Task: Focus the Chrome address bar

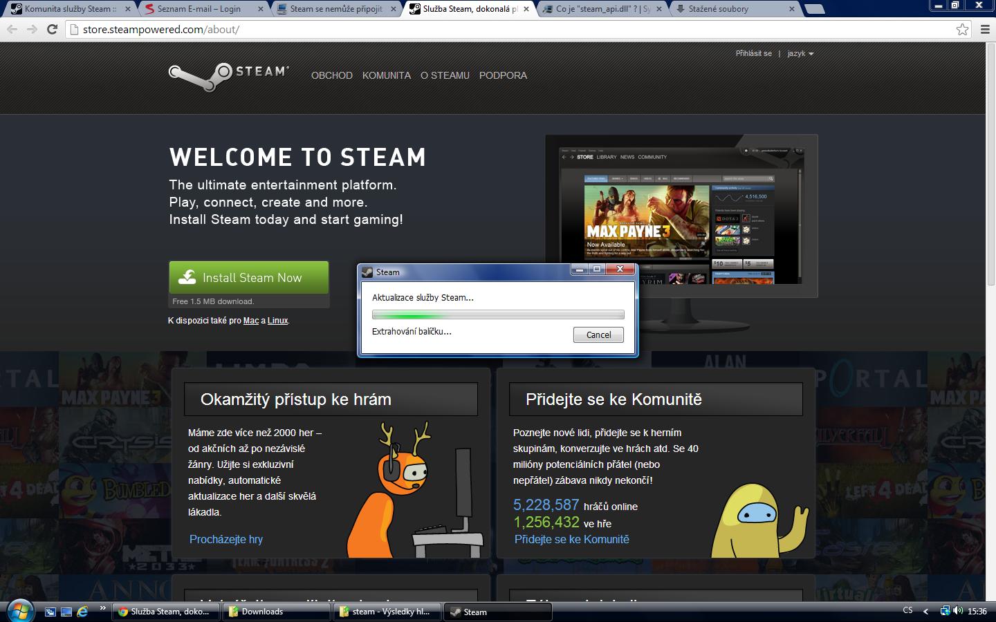Action: pyautogui.click(x=512, y=29)
